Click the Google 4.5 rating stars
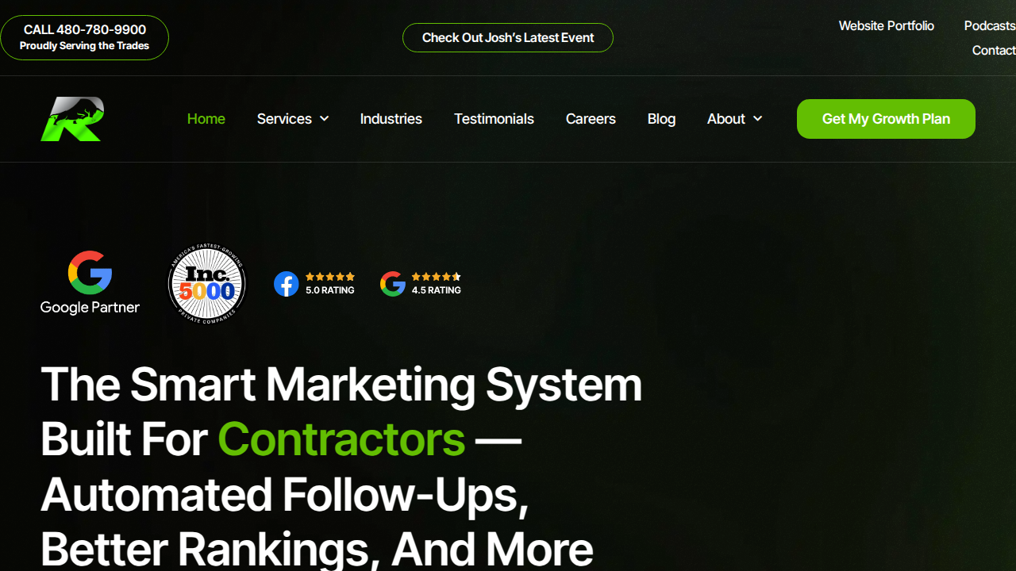Image resolution: width=1016 pixels, height=571 pixels. tap(437, 277)
